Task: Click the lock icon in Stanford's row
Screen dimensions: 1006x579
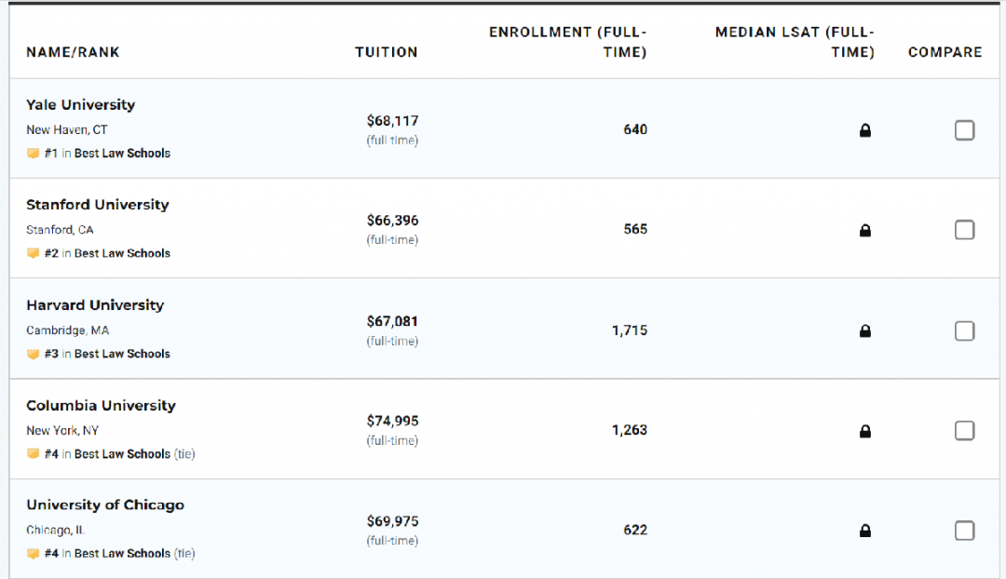Action: (864, 231)
